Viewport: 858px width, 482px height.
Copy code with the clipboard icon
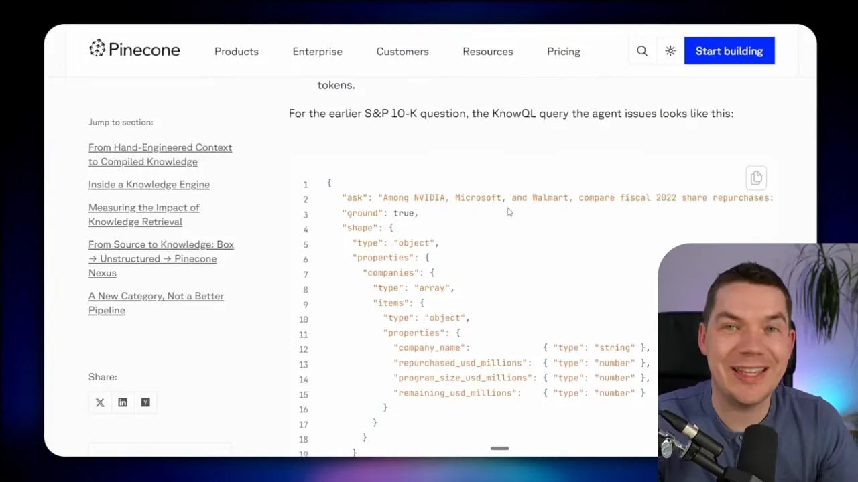pyautogui.click(x=756, y=178)
